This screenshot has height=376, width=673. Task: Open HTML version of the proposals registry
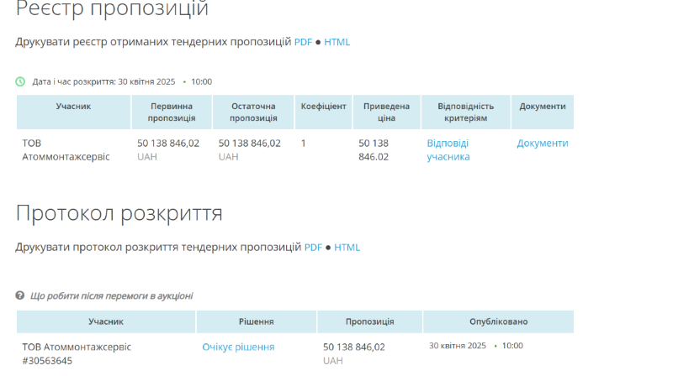click(x=337, y=42)
